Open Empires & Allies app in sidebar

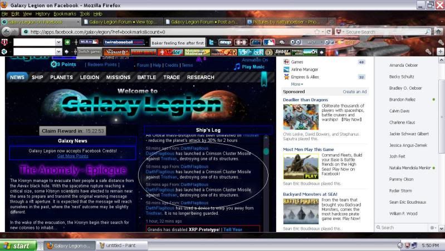tap(301, 77)
